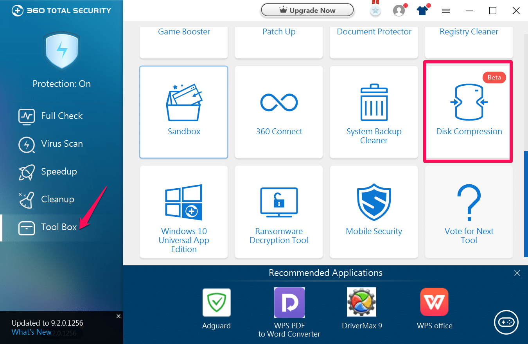
Task: Open the t-shirt themes icon
Action: click(423, 11)
